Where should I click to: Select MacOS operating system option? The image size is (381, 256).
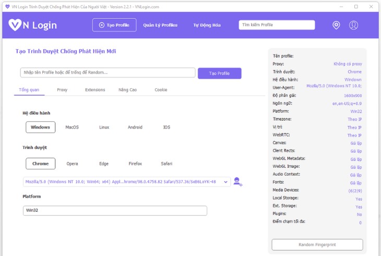click(x=72, y=127)
